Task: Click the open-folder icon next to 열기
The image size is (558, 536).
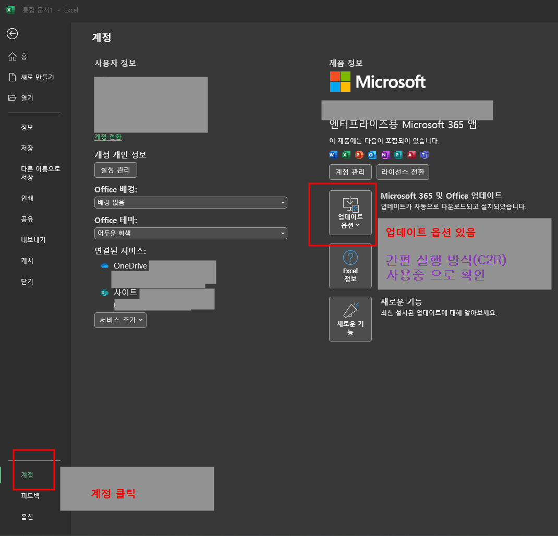Action: [13, 98]
